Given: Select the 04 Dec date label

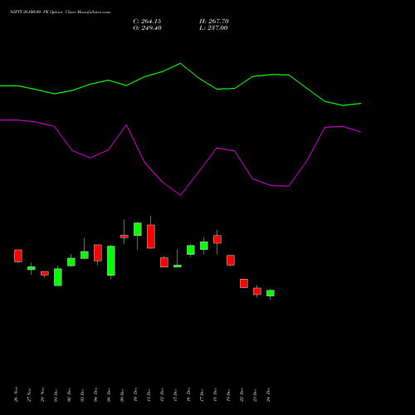Looking at the screenshot, I should click(95, 394).
